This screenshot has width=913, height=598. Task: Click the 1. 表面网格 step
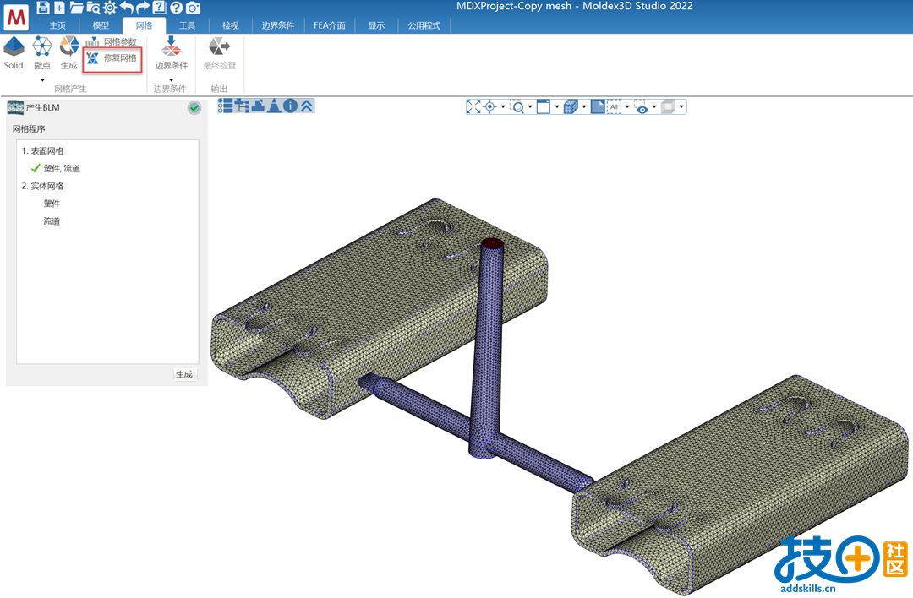[x=42, y=150]
